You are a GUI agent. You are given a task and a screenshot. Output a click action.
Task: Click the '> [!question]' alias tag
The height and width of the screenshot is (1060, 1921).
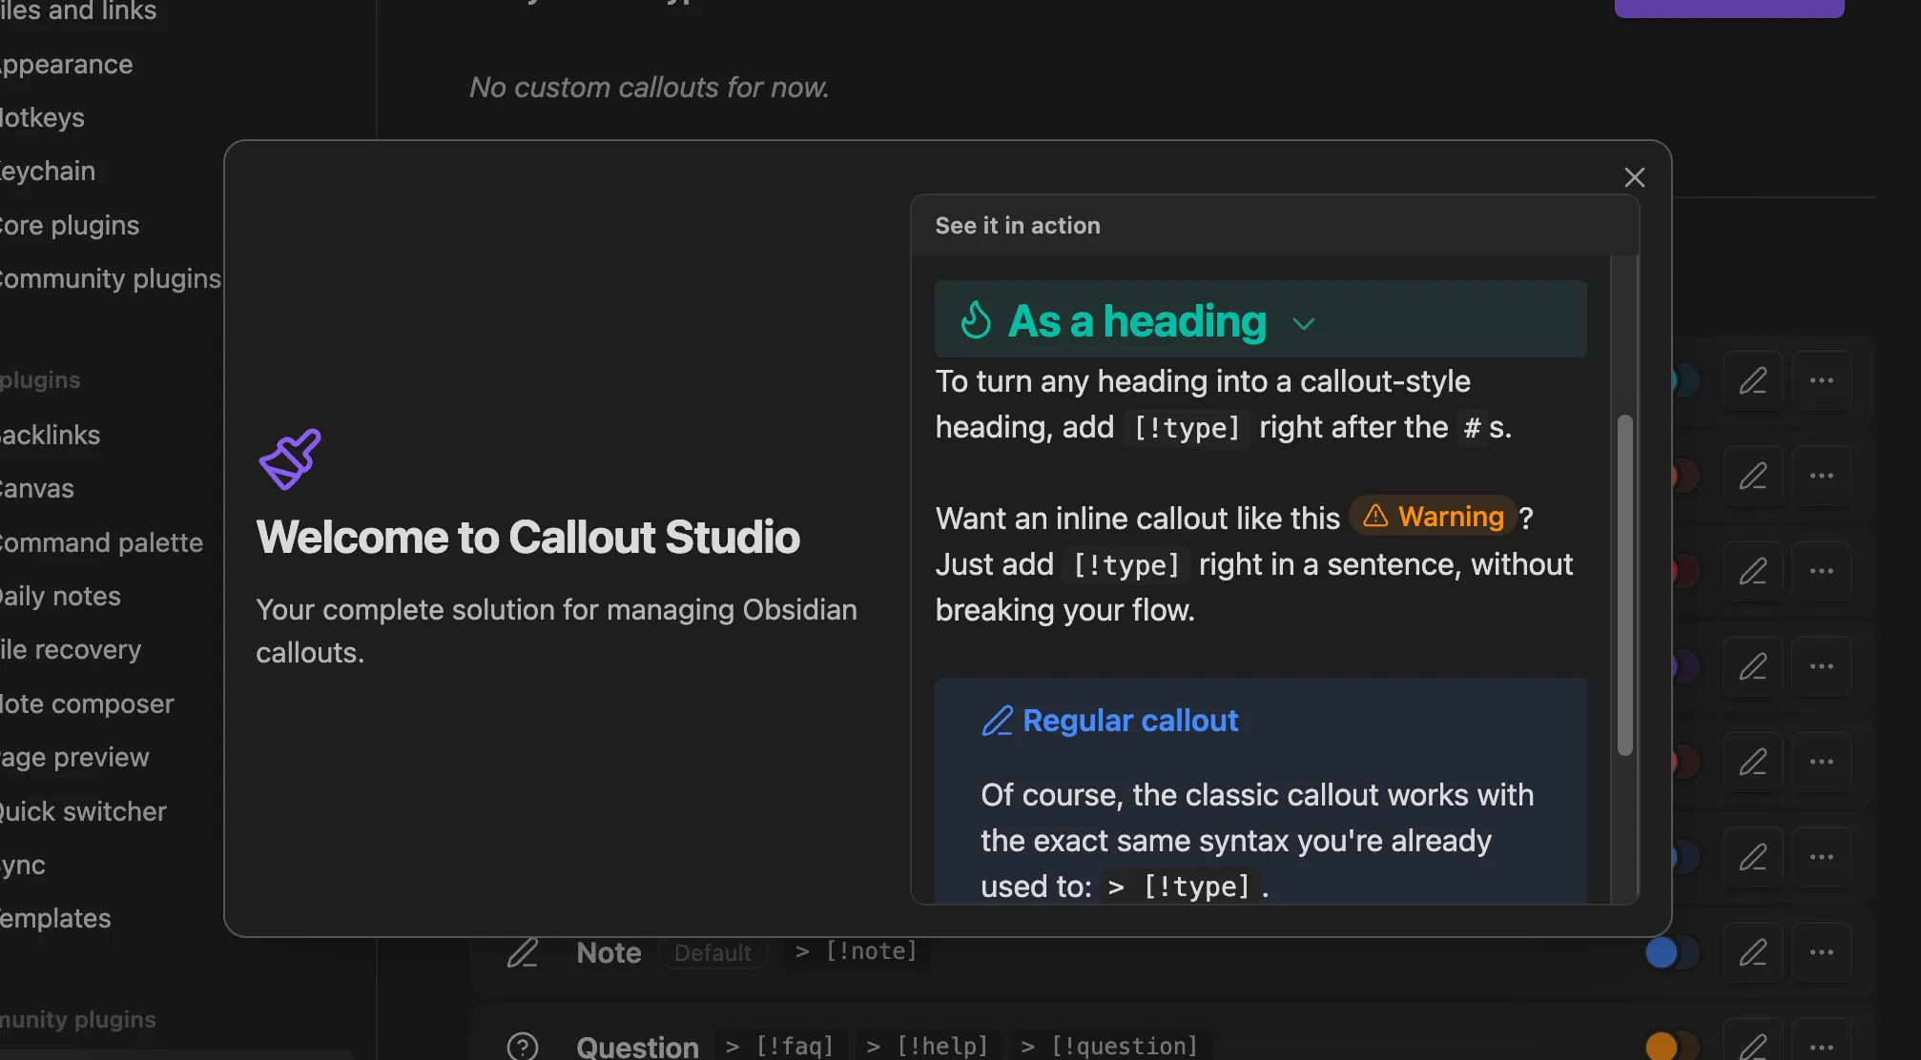coord(1108,1046)
